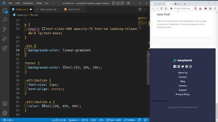The height and width of the screenshot is (122, 218).
Task: Toggle the secondary side bar layout icon
Action: coord(122,3)
